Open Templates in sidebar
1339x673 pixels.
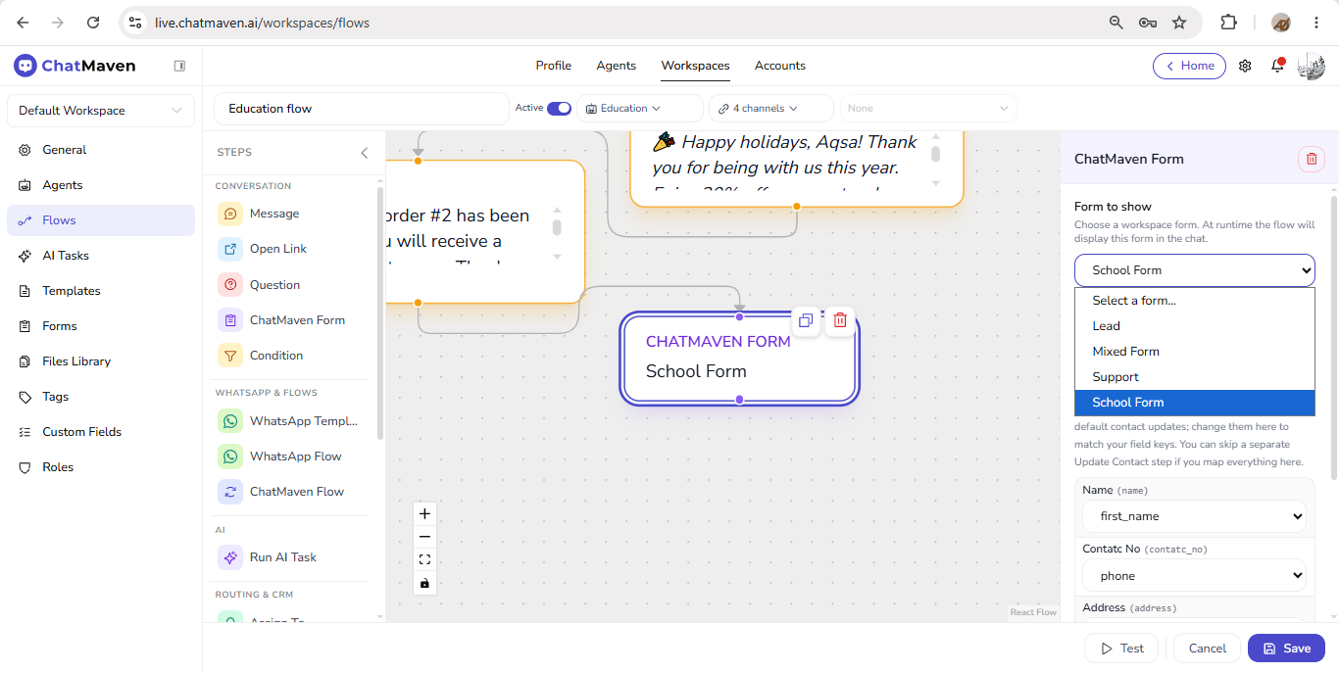(101, 291)
